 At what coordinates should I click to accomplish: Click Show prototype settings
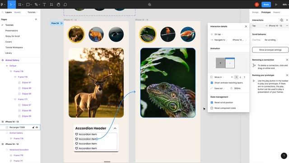point(270,50)
